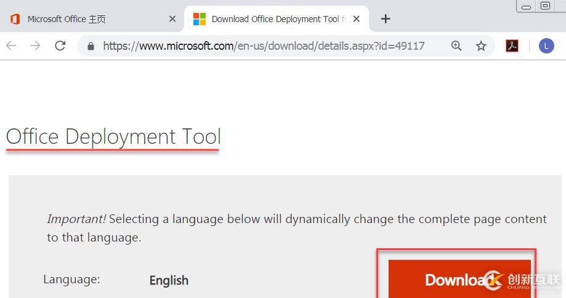
Task: Click the Important! language notice text
Action: (297, 228)
